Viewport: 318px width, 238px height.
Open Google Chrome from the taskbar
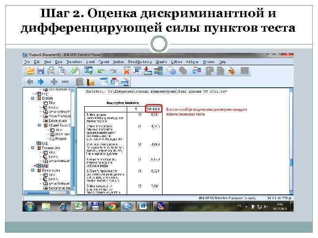[111, 206]
